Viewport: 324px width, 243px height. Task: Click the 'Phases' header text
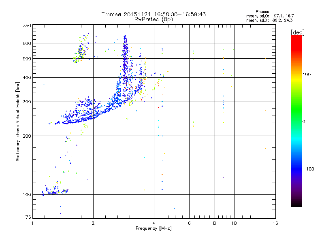pos(262,12)
